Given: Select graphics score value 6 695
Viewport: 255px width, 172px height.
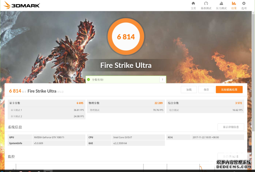Looking at the screenshot, I should point(80,103).
